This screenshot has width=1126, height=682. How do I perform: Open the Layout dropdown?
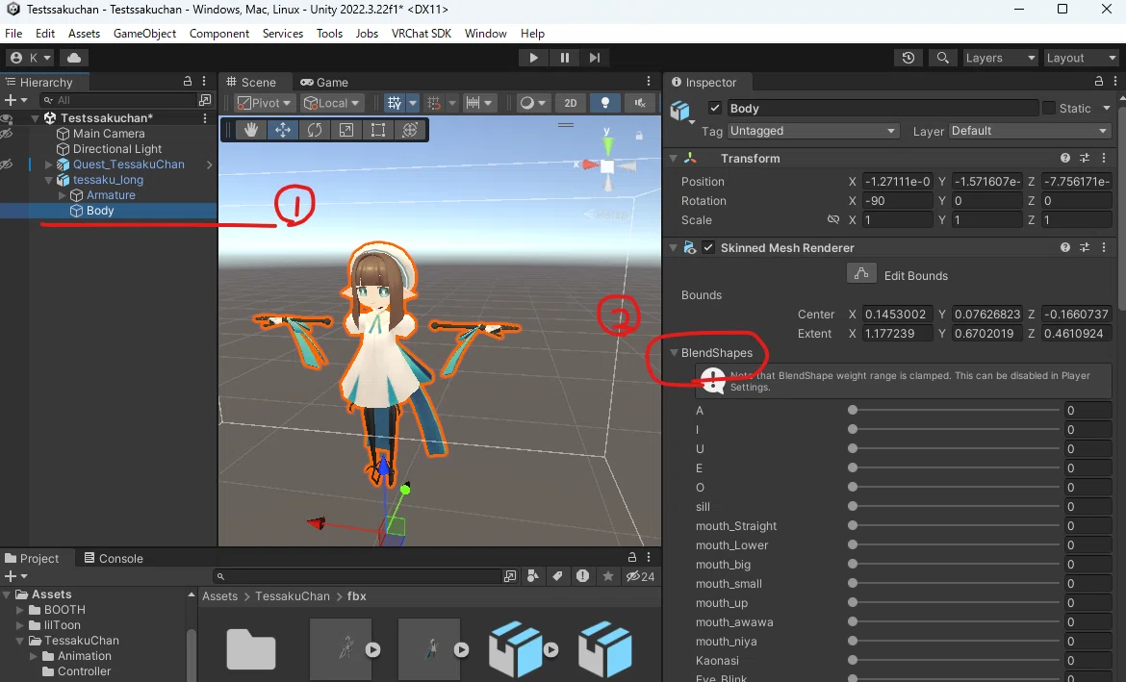[1081, 58]
